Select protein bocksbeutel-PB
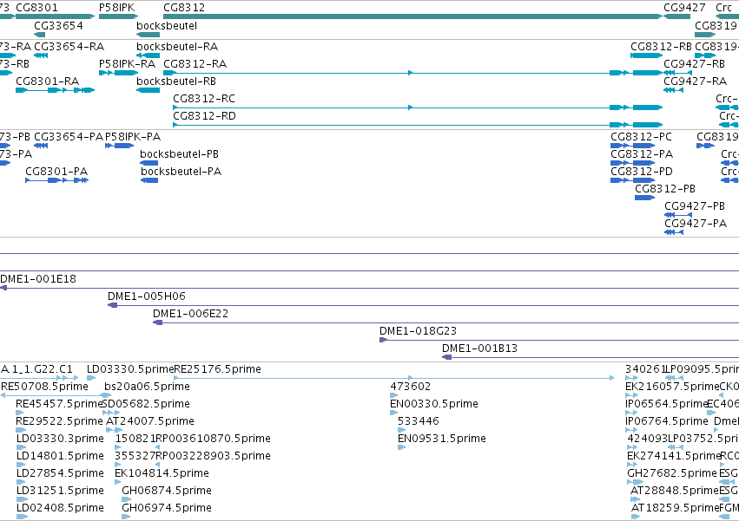Viewport: 739px width, 521px height. click(149, 163)
